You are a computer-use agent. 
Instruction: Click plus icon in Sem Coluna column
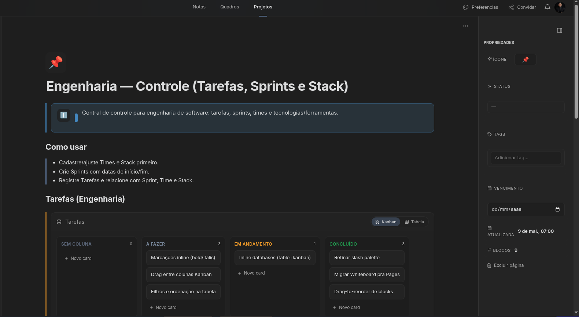66,258
